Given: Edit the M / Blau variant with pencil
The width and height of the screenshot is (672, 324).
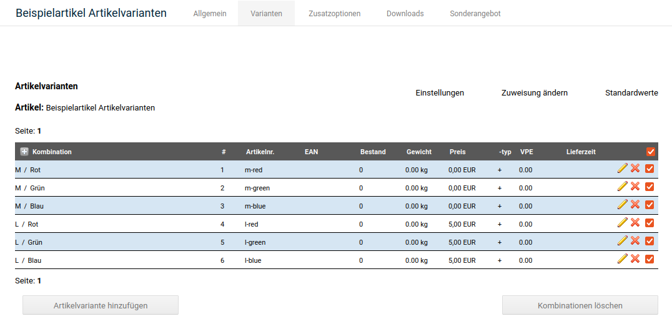Looking at the screenshot, I should pos(622,205).
